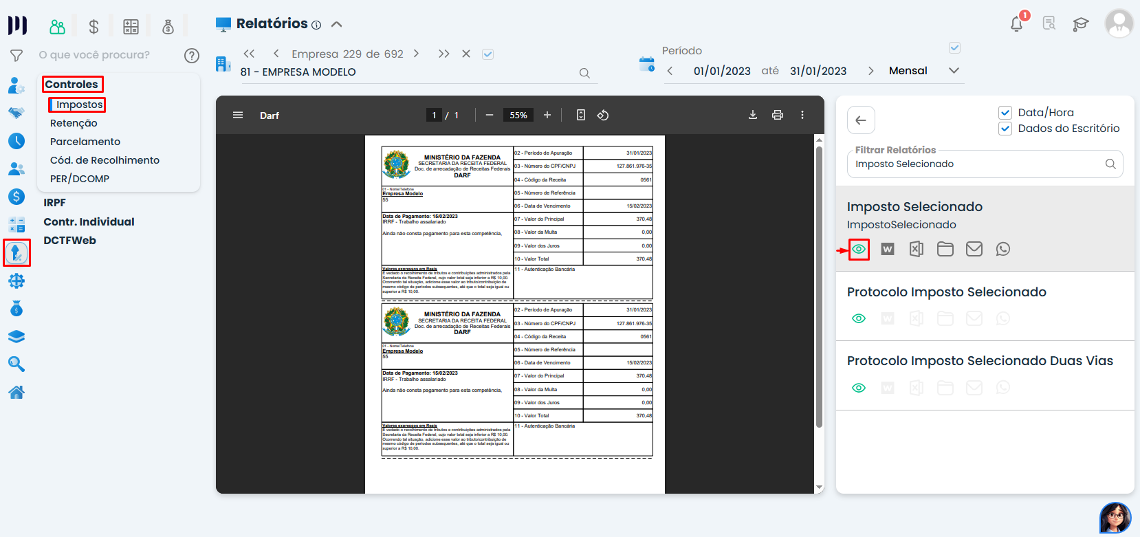Click the end date 31/01/2023
The image size is (1140, 537).
click(818, 71)
